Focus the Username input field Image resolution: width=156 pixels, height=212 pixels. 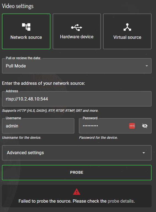coord(38,126)
